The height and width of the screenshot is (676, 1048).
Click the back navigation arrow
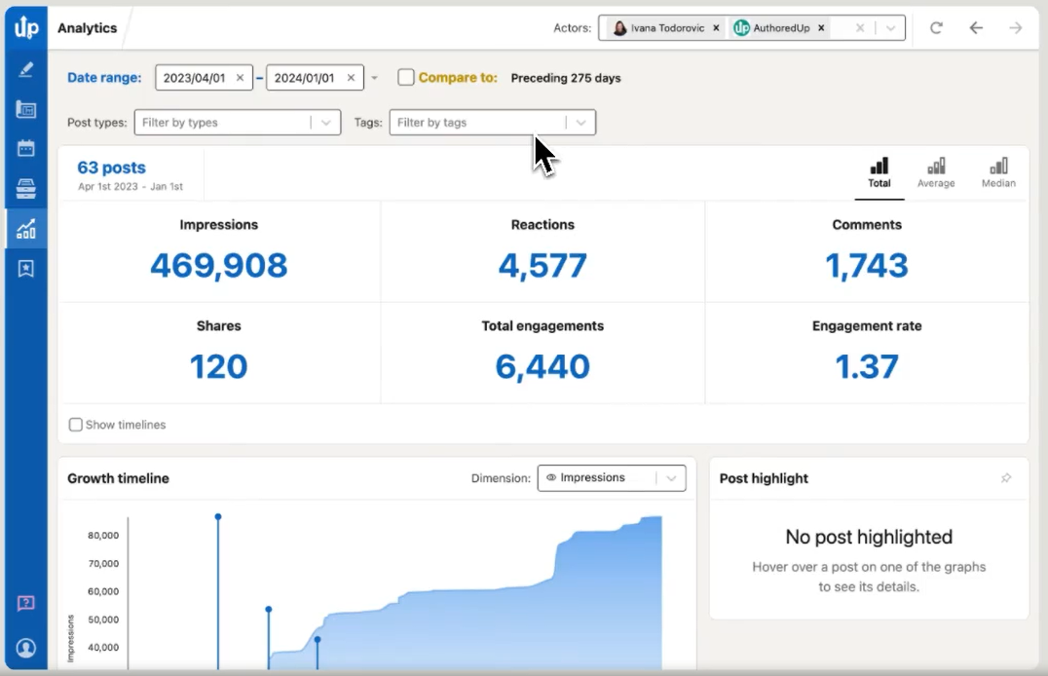(976, 28)
